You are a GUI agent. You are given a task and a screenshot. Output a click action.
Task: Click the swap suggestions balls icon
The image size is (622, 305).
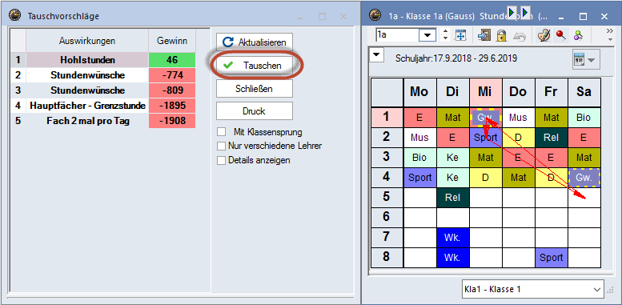[578, 35]
